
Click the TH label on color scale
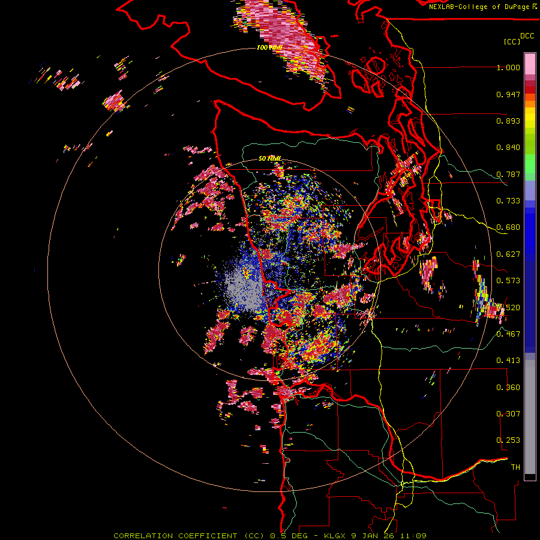click(x=515, y=467)
